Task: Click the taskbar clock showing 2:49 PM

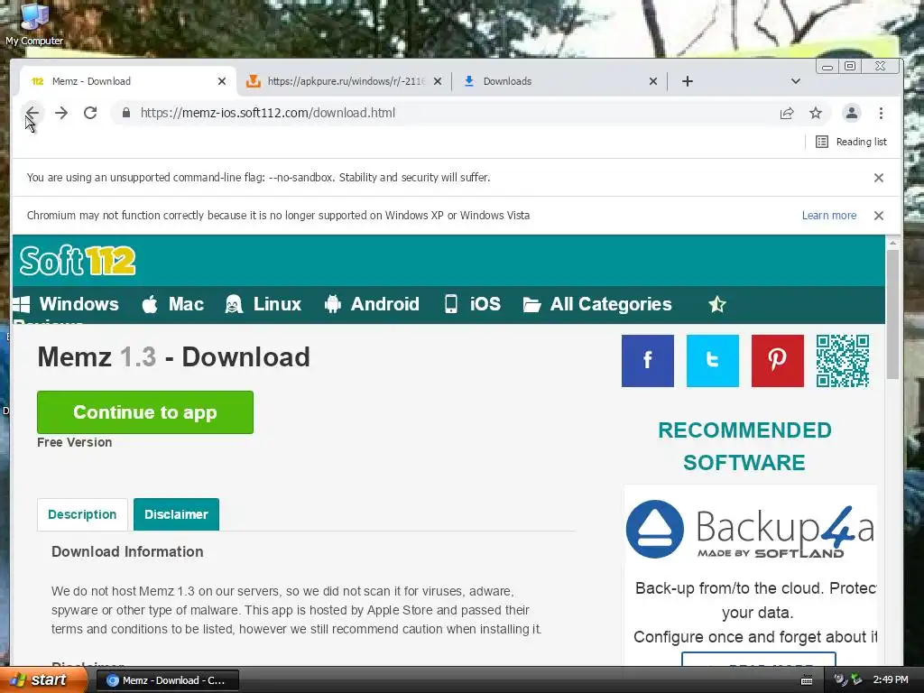Action: (891, 680)
